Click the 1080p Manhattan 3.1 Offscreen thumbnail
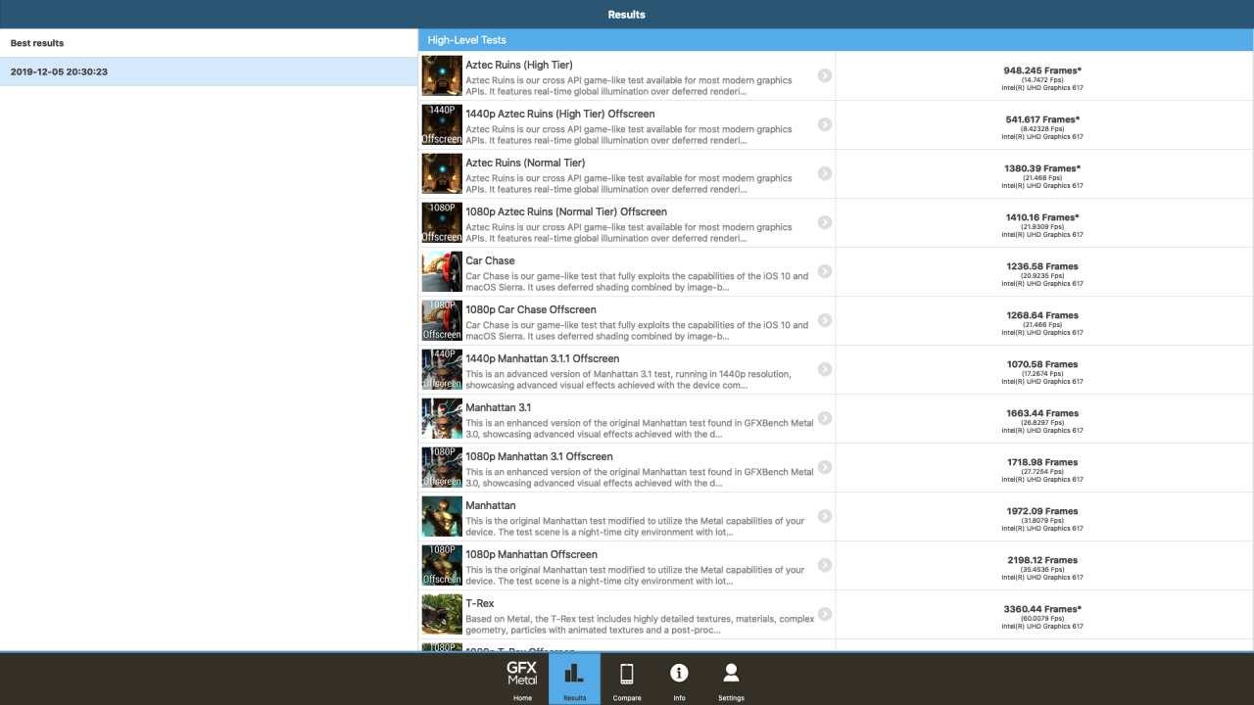Viewport: 1254px width, 705px height. pyautogui.click(x=442, y=467)
